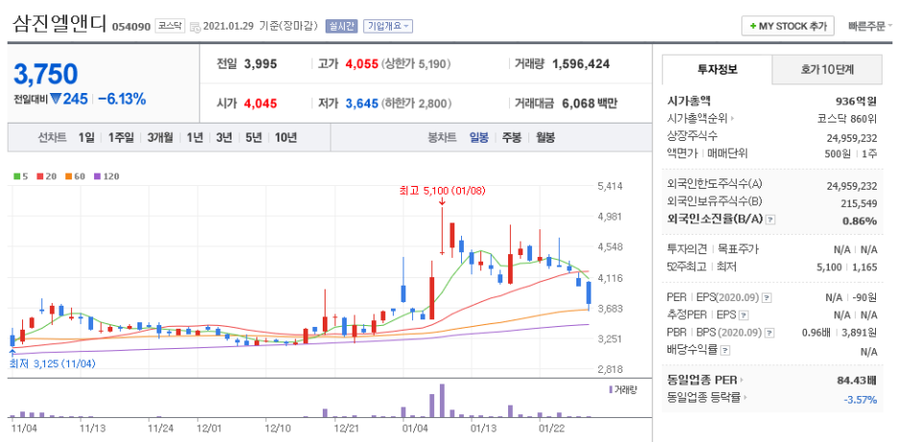Click the stock code 054090
This screenshot has height=442, width=899.
click(132, 26)
